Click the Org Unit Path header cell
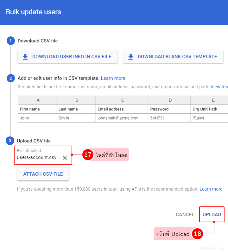The width and height of the screenshot is (228, 252). pyautogui.click(x=205, y=109)
